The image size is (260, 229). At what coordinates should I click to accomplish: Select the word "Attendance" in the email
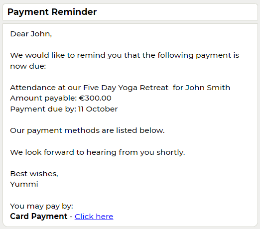click(x=33, y=88)
